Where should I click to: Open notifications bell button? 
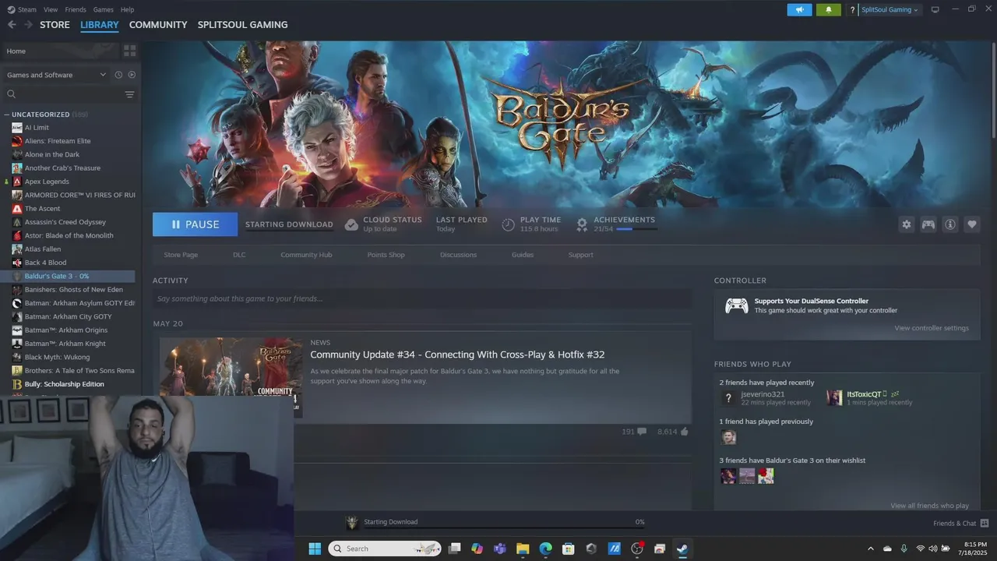[829, 10]
